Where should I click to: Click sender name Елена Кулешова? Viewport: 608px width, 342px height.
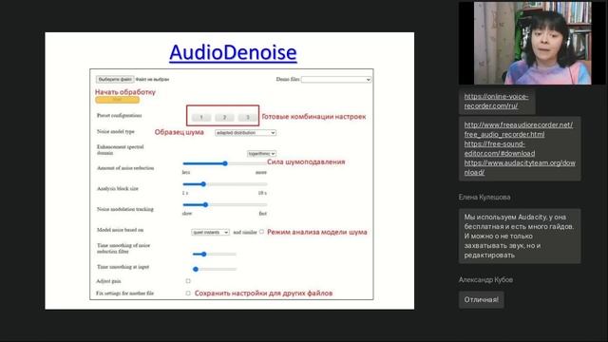(x=484, y=197)
